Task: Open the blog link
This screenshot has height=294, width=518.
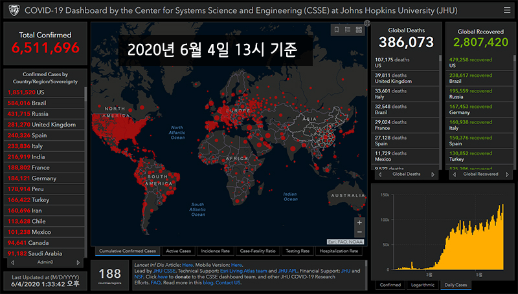Action: tap(208, 283)
